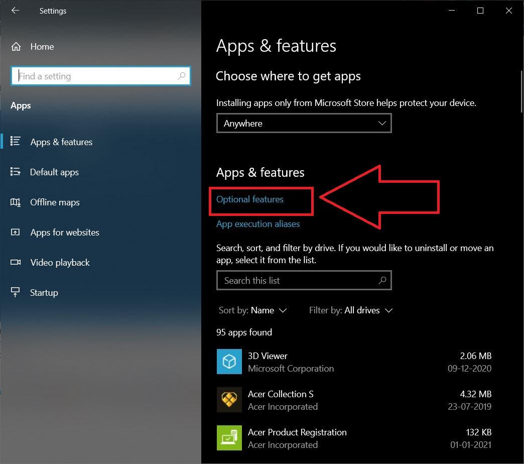Open the App execution aliases link
Screen dimensions: 524x464
pos(258,223)
